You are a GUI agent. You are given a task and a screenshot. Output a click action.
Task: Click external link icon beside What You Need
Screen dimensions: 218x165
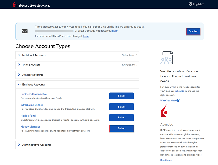[x=178, y=101]
